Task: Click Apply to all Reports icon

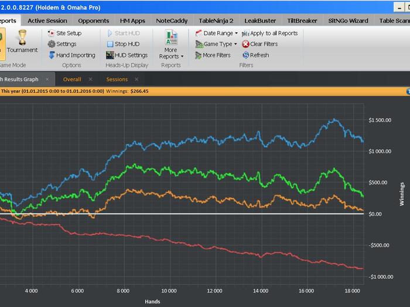Action: 245,33
